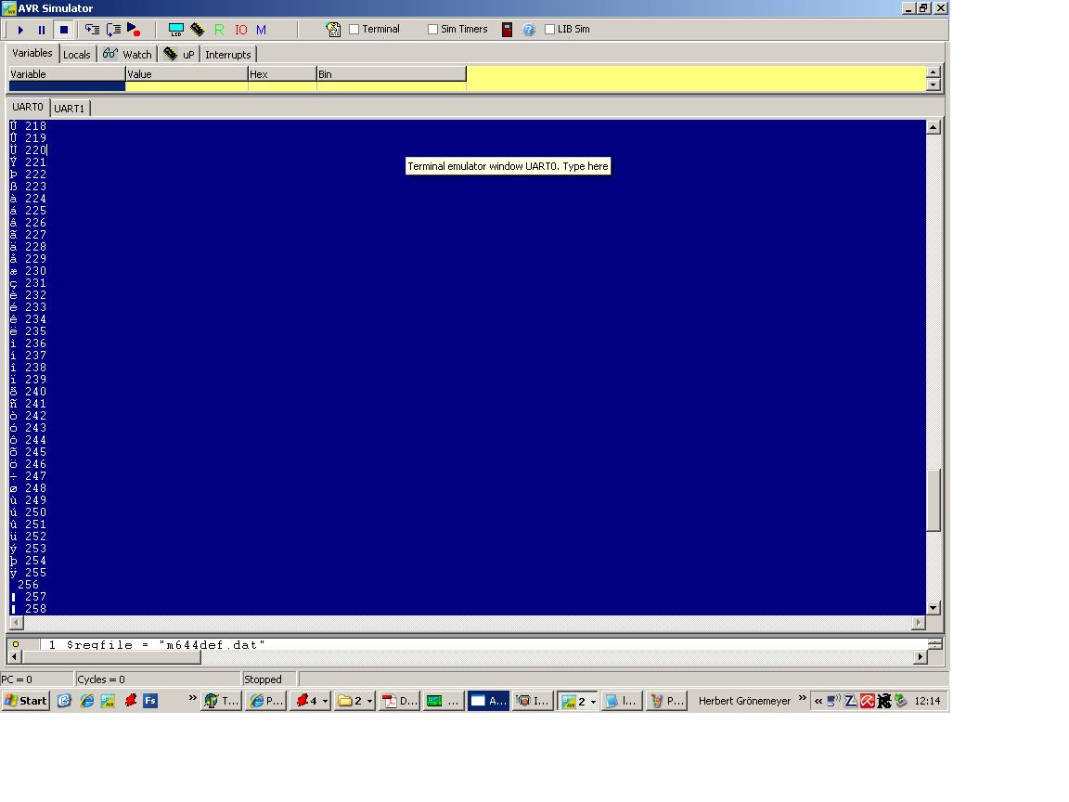Expand the Quick Launch overflow chevron
The image size is (1069, 802).
[192, 698]
